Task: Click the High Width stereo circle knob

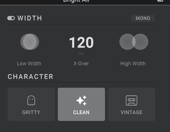Action: (x=134, y=42)
